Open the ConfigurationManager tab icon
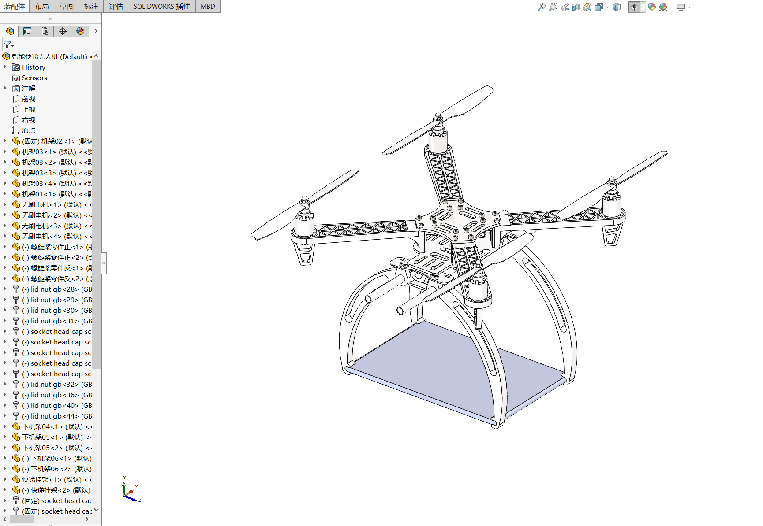 click(45, 31)
